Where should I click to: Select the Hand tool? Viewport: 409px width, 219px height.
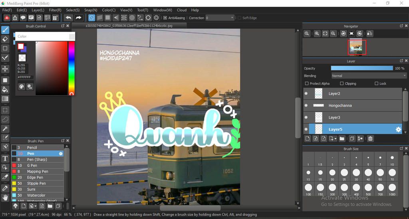[5, 197]
